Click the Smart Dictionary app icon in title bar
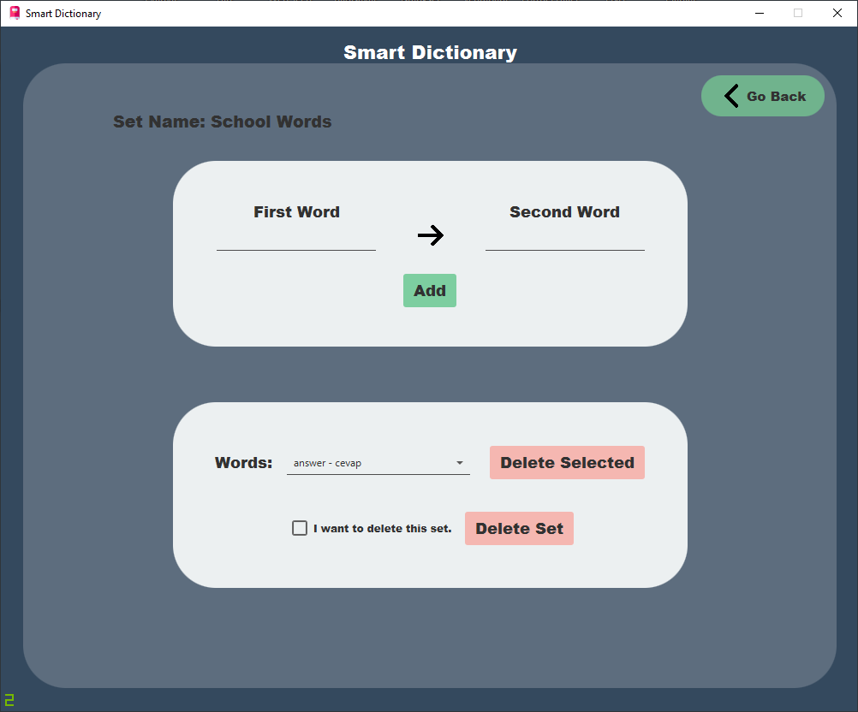The image size is (858, 712). click(15, 13)
